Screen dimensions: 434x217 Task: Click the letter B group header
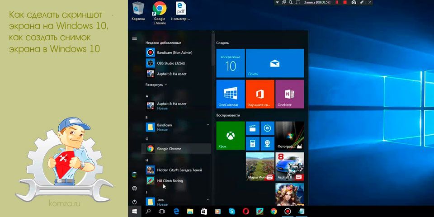146,118
